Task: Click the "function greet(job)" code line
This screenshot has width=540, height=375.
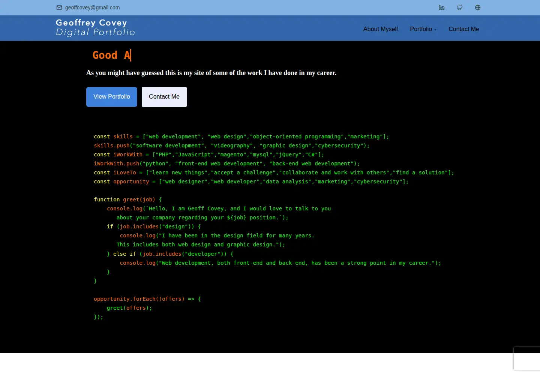Action: pyautogui.click(x=128, y=199)
